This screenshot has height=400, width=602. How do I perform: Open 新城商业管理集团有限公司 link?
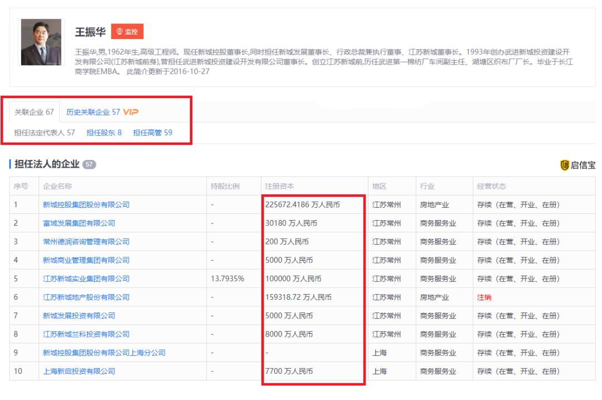(86, 260)
